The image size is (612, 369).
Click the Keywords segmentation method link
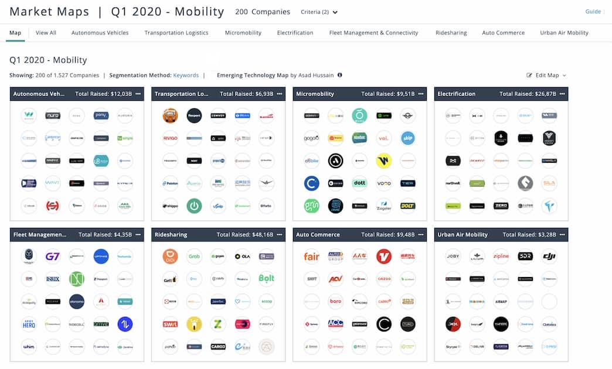(186, 76)
